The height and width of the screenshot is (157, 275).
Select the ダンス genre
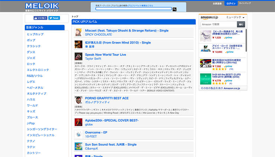pos(31,52)
